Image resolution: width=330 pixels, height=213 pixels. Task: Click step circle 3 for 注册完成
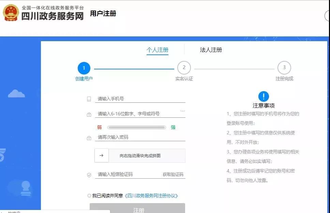tap(284, 68)
